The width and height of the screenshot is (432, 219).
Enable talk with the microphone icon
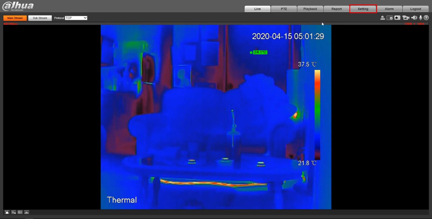point(421,18)
